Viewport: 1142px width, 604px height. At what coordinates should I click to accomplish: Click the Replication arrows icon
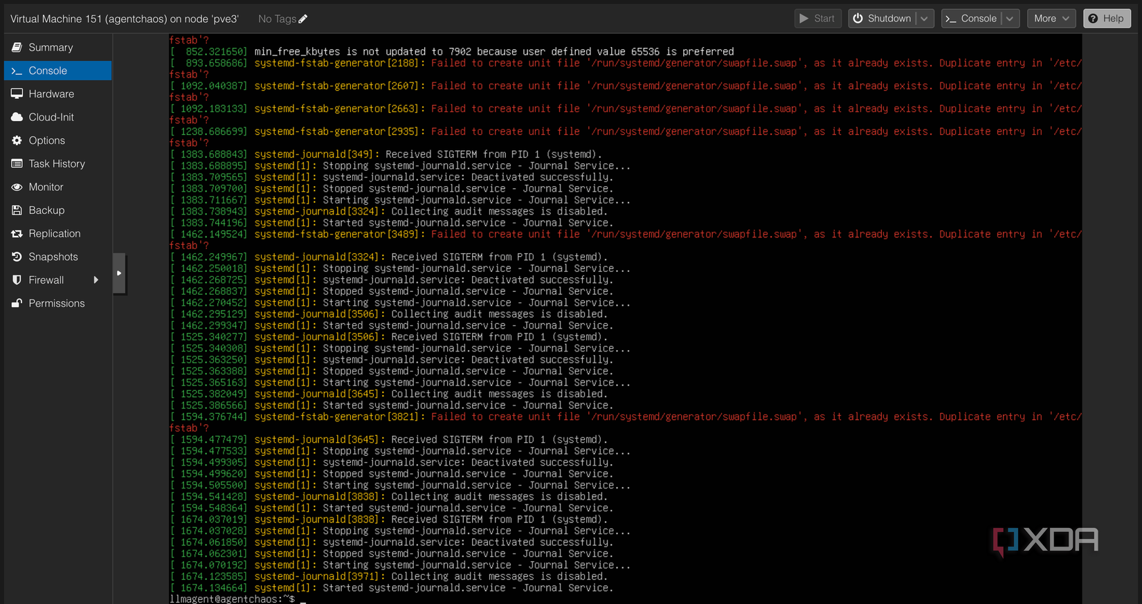(x=17, y=234)
